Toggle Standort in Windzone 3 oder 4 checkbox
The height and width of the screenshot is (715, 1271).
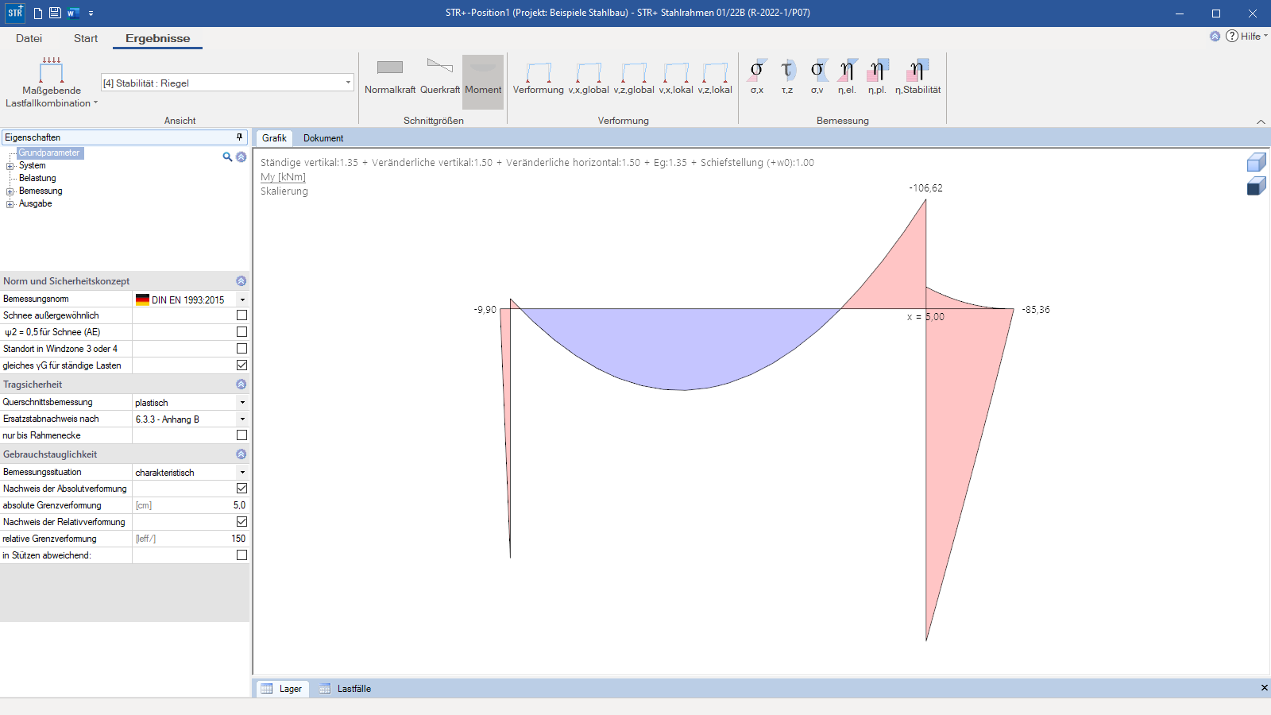241,349
